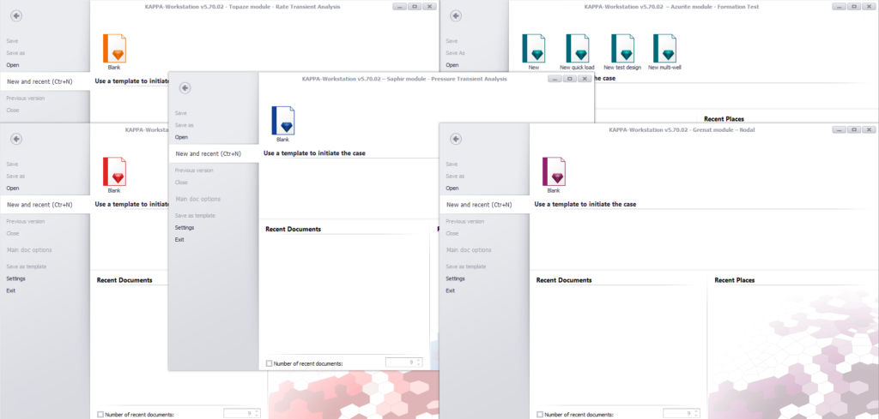Click Save As in the Azurite sidebar
The width and height of the screenshot is (879, 419).
(x=455, y=53)
